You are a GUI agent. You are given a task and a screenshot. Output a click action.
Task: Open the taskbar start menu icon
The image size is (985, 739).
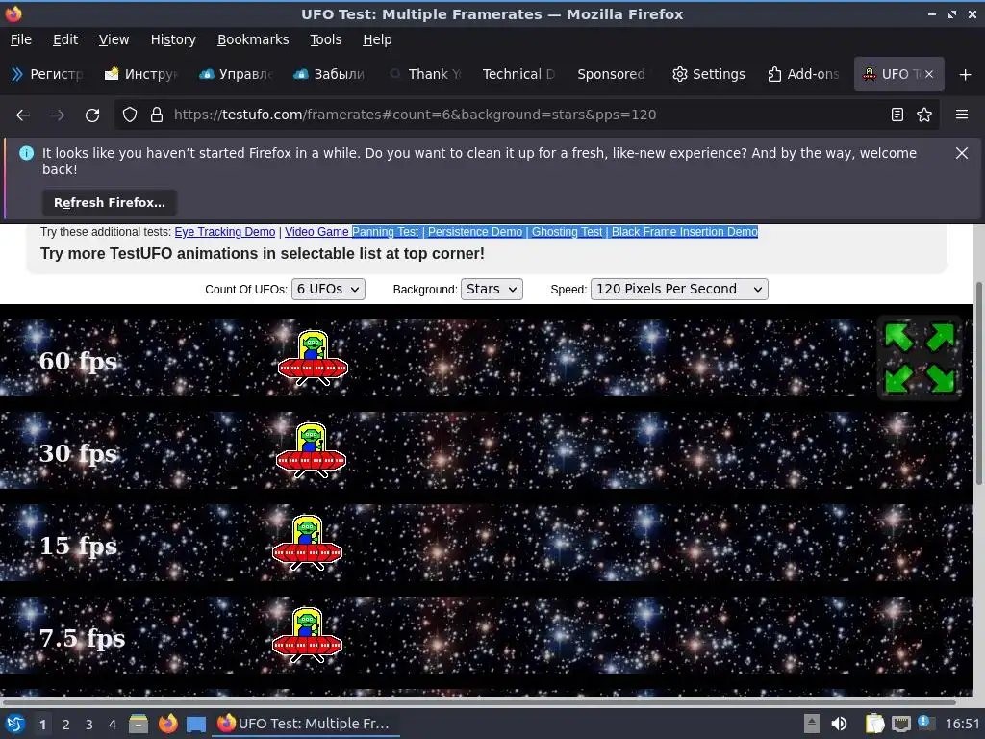pyautogui.click(x=14, y=724)
